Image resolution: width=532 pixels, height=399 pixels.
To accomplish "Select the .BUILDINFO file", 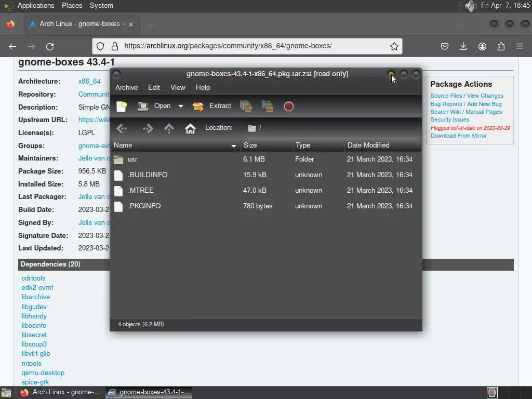I will [266, 175].
